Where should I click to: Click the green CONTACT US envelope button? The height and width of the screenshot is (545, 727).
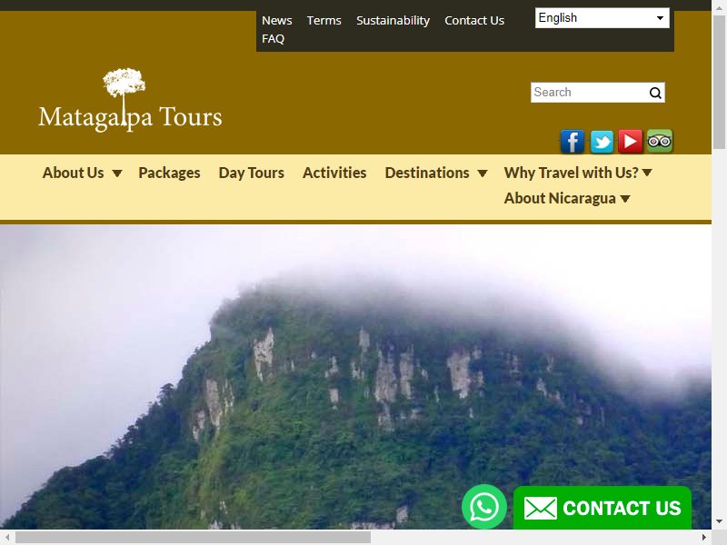[x=603, y=508]
